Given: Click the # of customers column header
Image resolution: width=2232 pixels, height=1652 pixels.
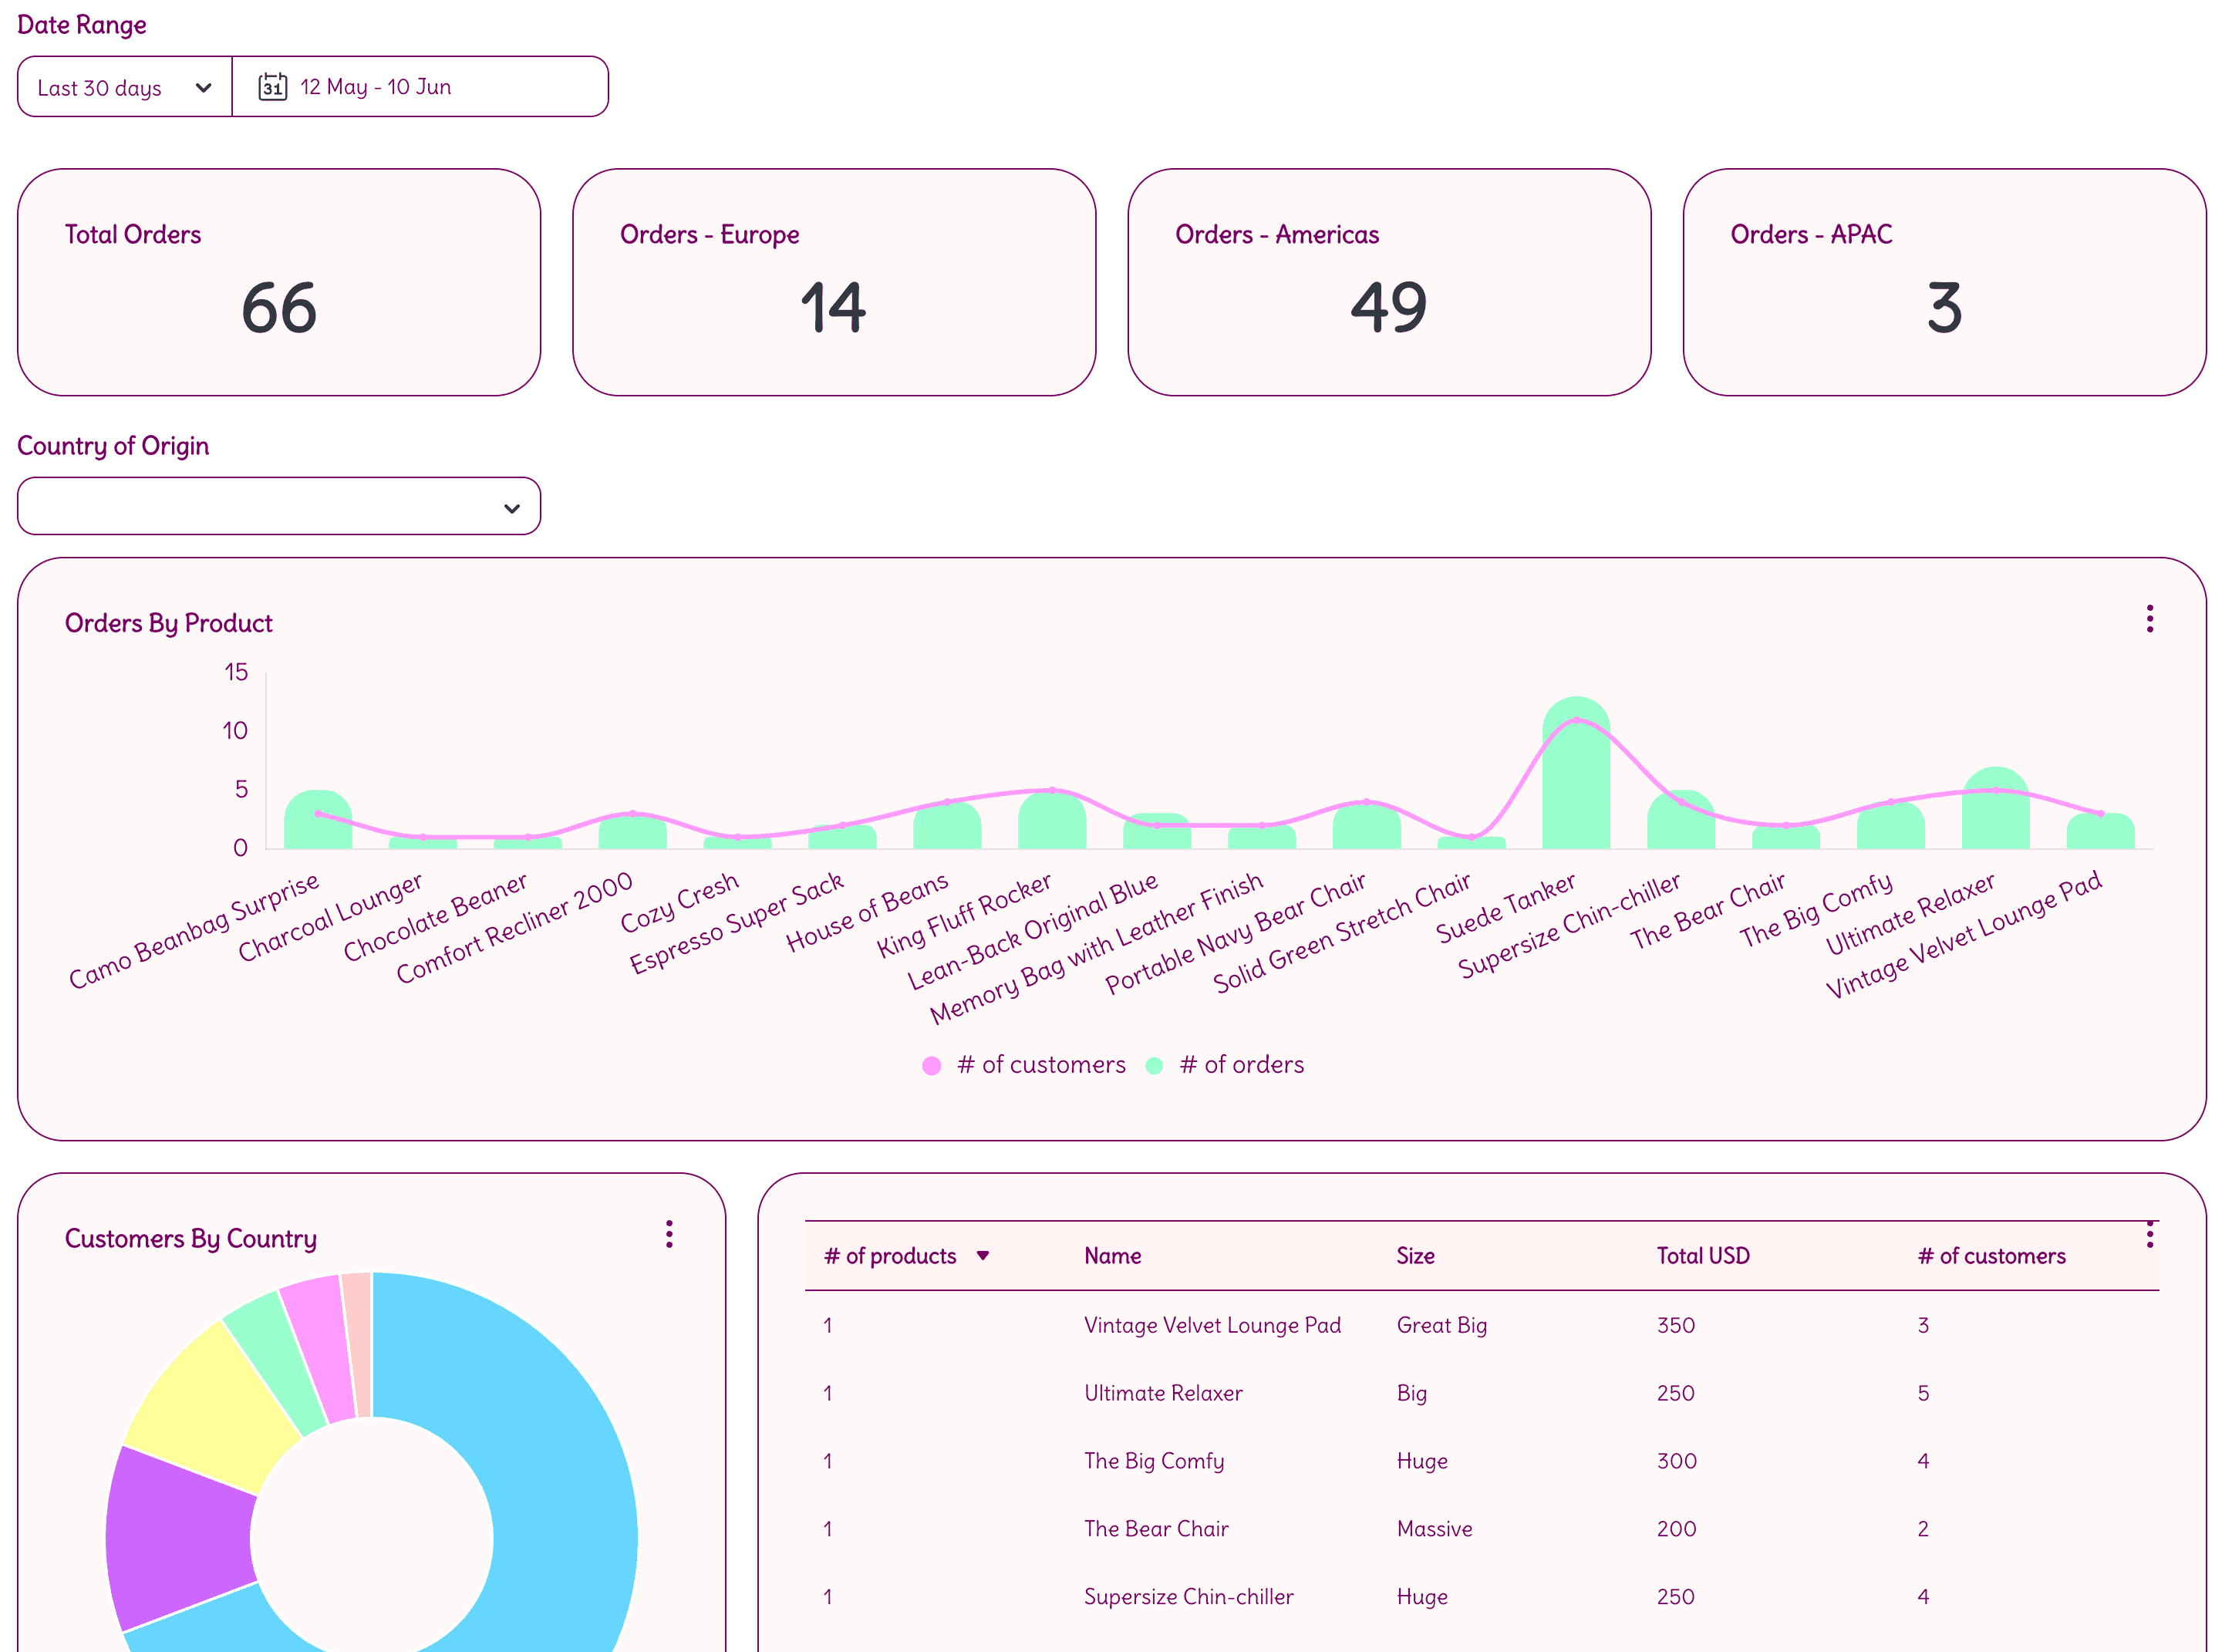Looking at the screenshot, I should [x=1991, y=1256].
